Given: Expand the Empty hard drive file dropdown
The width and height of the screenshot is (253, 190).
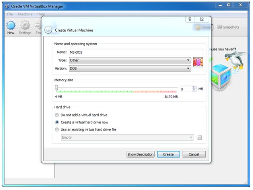Looking at the screenshot, I should coord(127,138).
